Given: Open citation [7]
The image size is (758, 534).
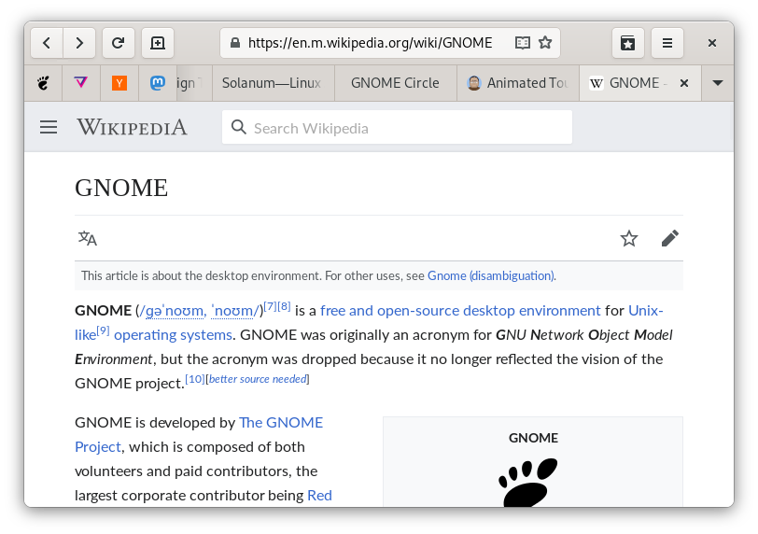Looking at the screenshot, I should 270,306.
